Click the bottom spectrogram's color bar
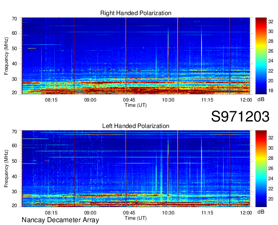This screenshot has width=278, height=225. pyautogui.click(x=261, y=169)
